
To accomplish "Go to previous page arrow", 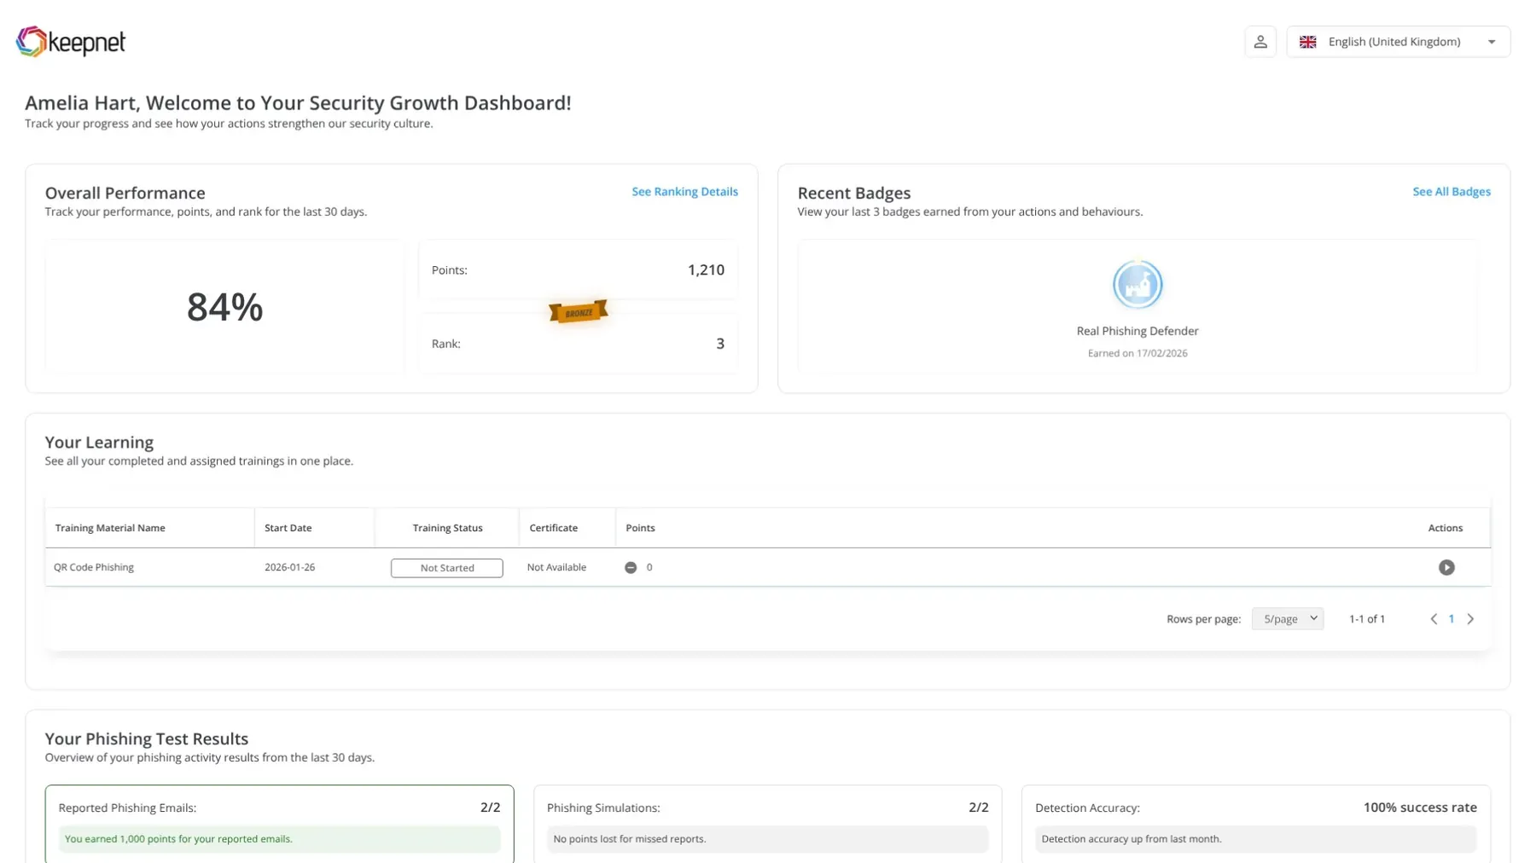I will [x=1433, y=619].
